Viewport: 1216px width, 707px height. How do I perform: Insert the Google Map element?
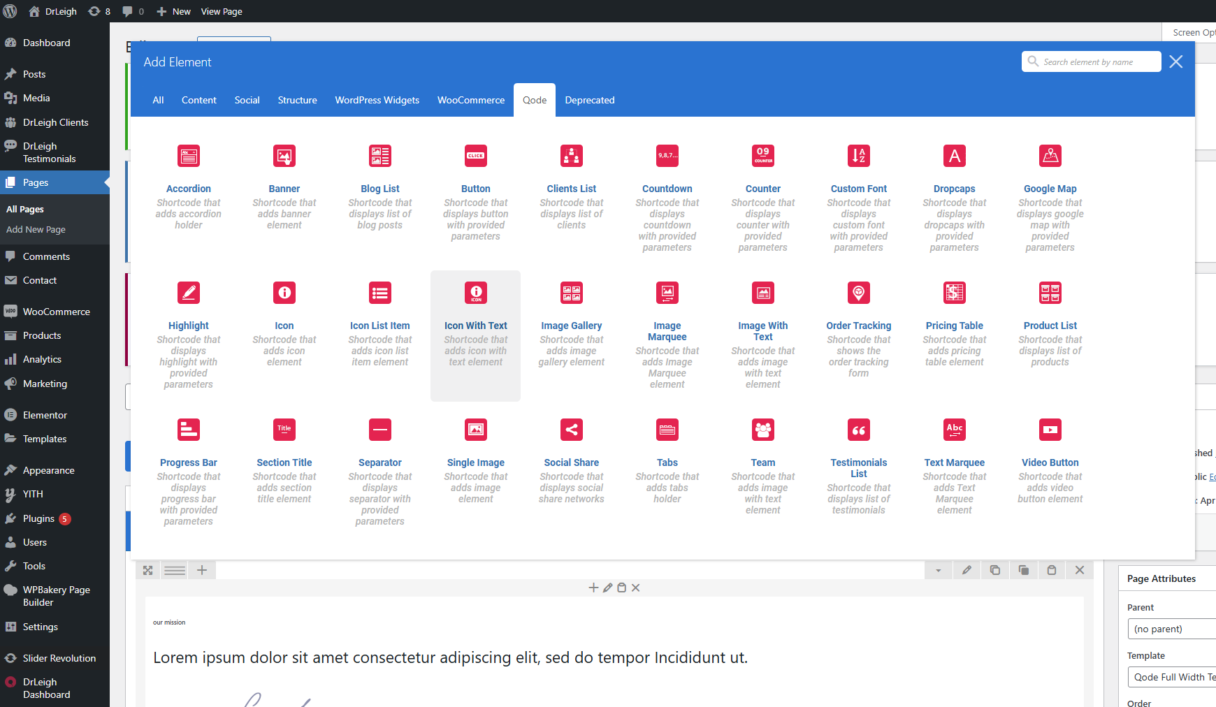(x=1050, y=189)
